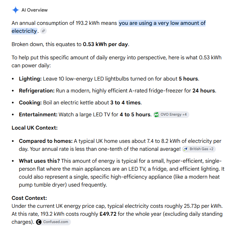The height and width of the screenshot is (231, 243).
Task: Open the link icon after highlighted 'electricity'
Action: 43,31
